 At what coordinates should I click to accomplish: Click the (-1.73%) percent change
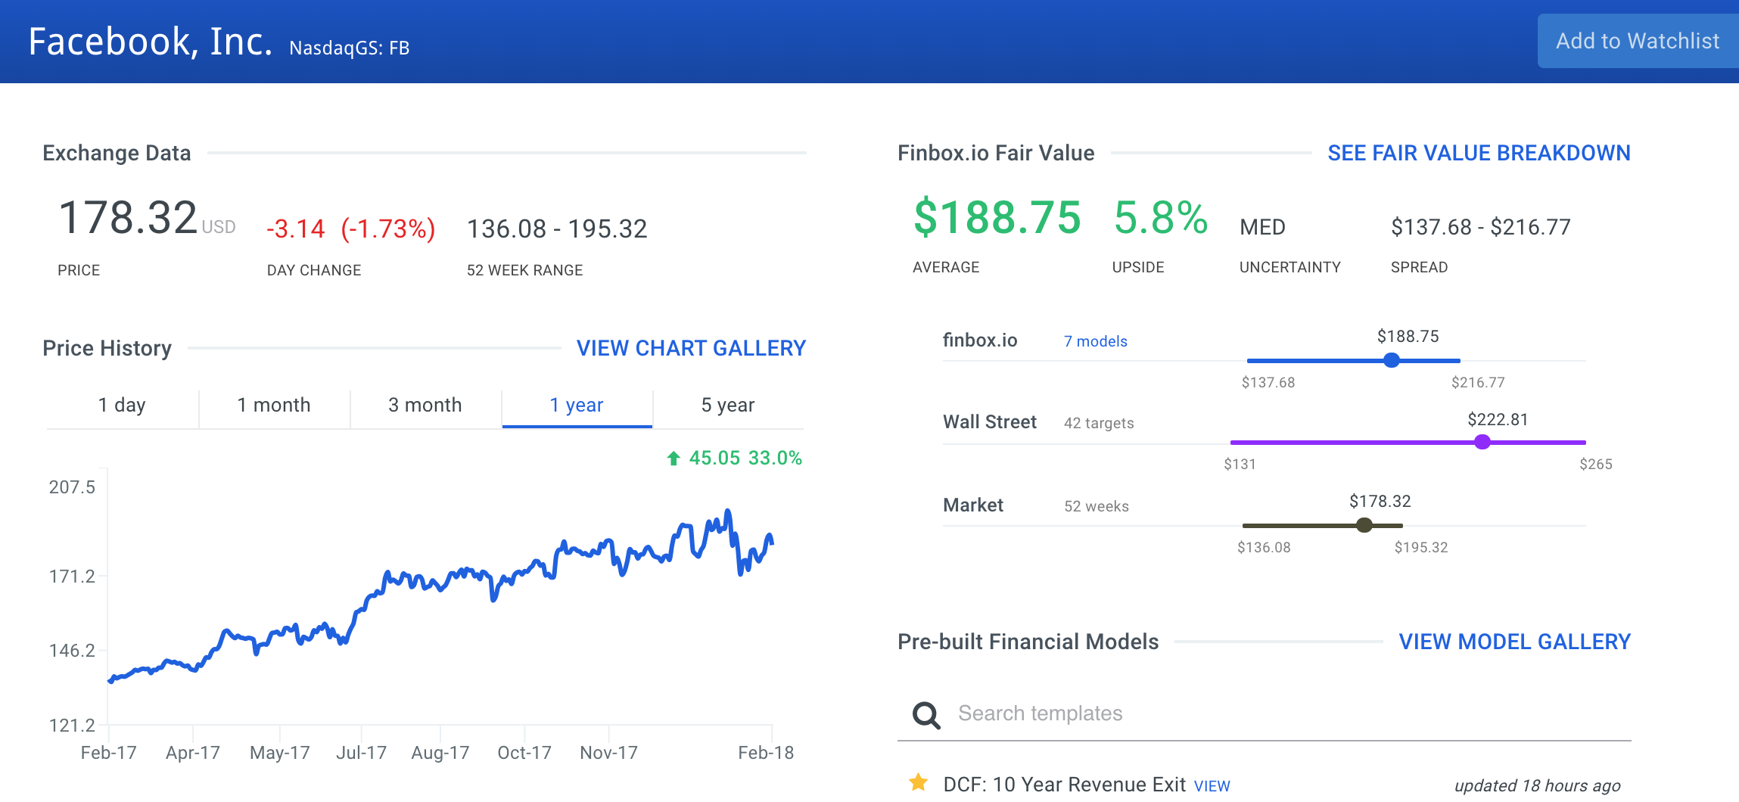pos(388,228)
